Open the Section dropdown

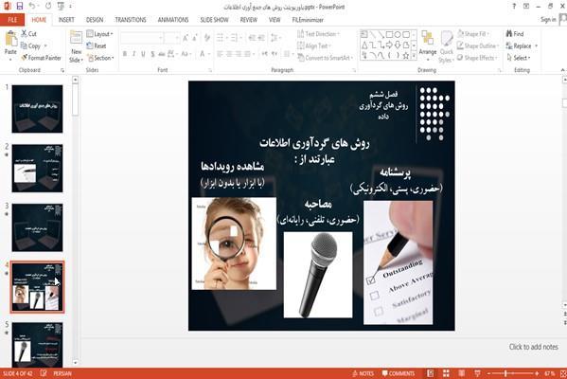100,58
